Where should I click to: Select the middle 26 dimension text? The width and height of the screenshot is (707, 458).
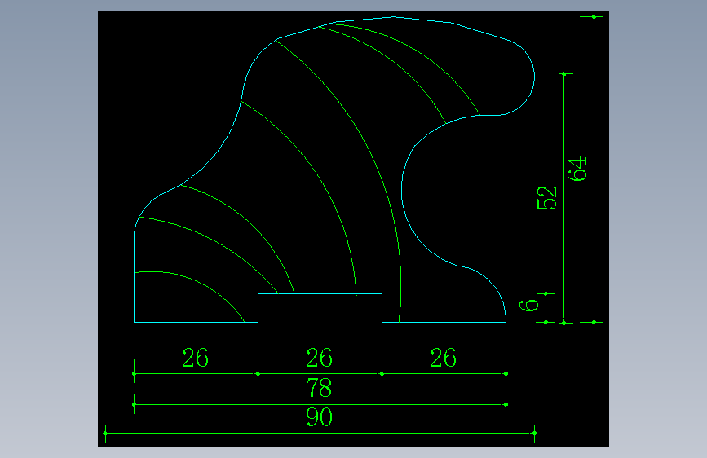(319, 358)
